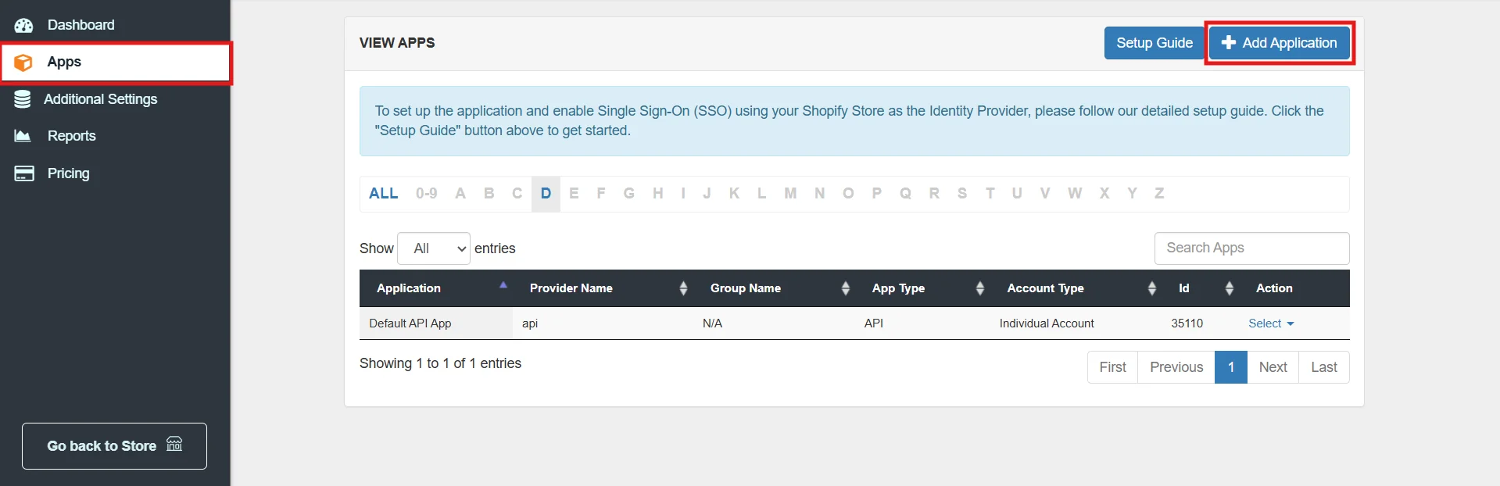Click the Id value 35110
Screen dimensions: 1500x486
coord(1187,323)
